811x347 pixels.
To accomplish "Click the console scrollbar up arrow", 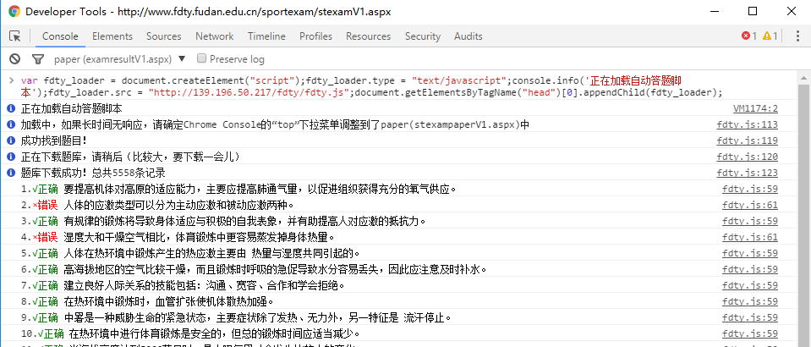I will point(803,78).
